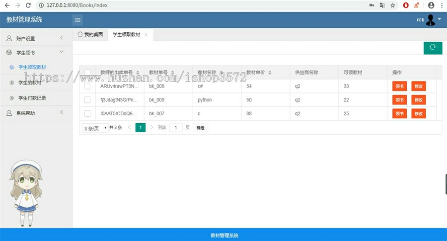Click the 确定 pagination button
The image size is (447, 241).
pyautogui.click(x=201, y=128)
